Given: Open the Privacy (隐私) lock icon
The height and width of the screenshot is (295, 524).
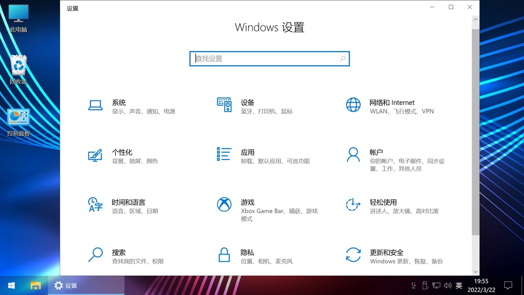Looking at the screenshot, I should 224,255.
